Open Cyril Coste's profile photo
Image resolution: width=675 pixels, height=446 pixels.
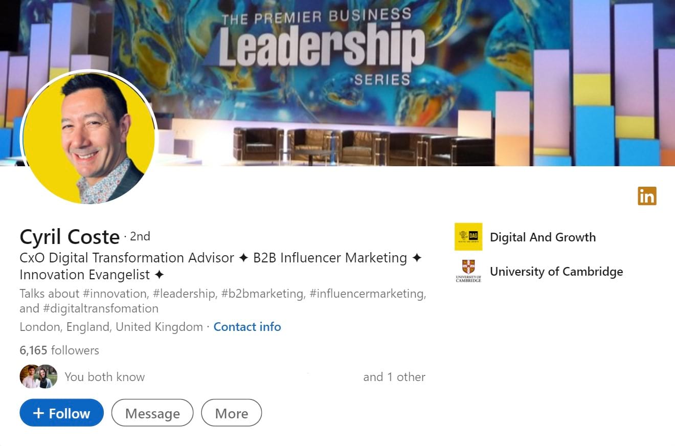pos(88,137)
